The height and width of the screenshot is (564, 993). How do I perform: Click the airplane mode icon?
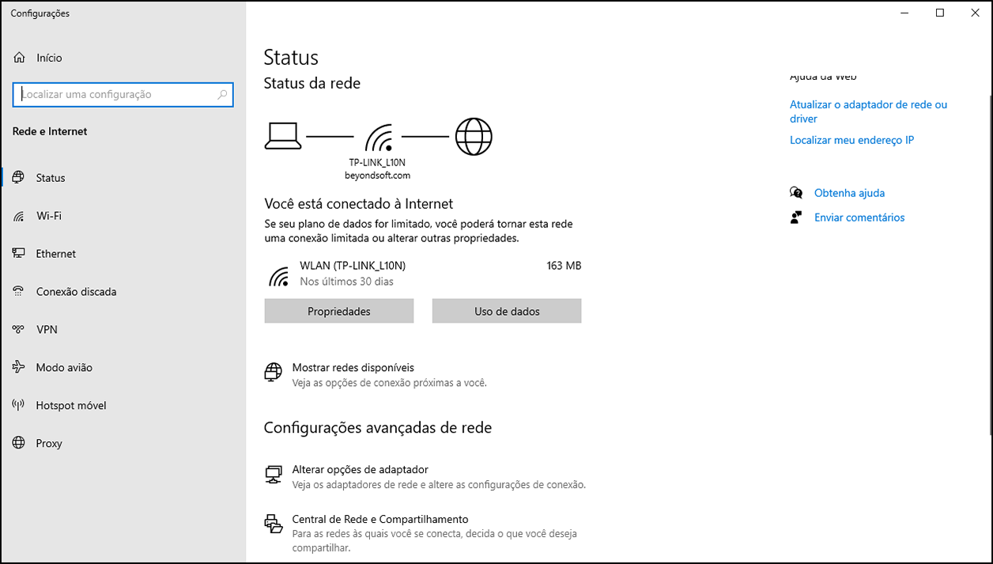coord(19,368)
